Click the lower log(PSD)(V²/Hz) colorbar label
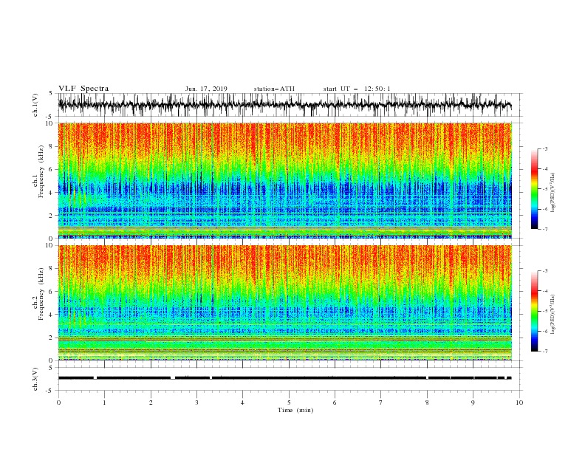This screenshot has height=452, width=585. coord(553,315)
